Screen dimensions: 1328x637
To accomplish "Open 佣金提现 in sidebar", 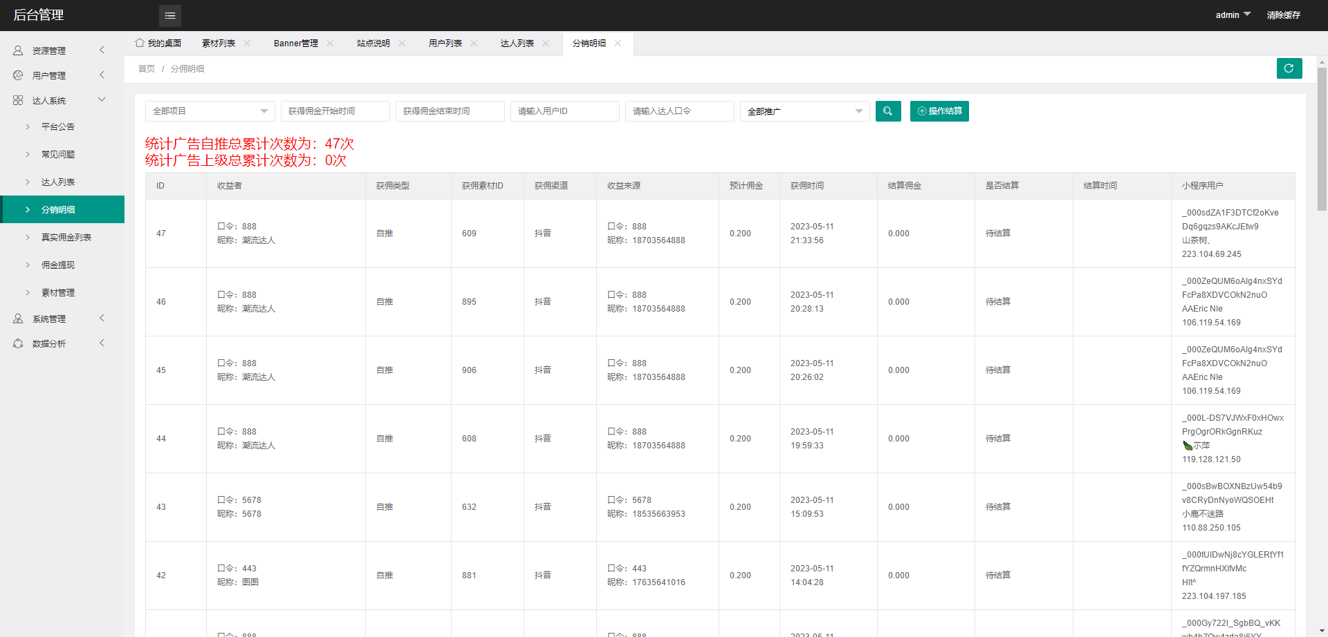I will pos(62,265).
